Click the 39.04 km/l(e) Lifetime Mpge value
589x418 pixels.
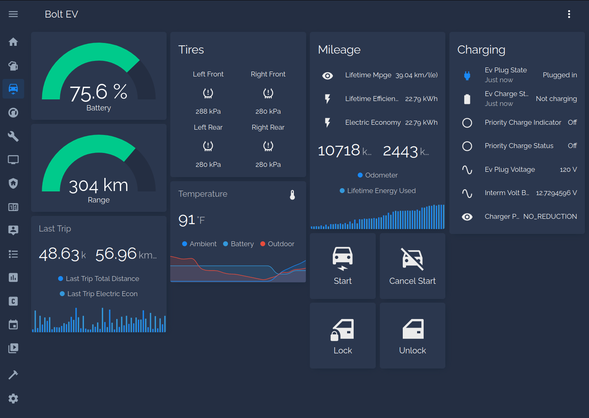(417, 75)
